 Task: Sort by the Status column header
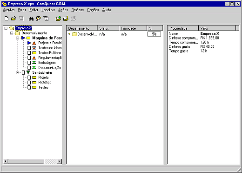tap(108, 28)
